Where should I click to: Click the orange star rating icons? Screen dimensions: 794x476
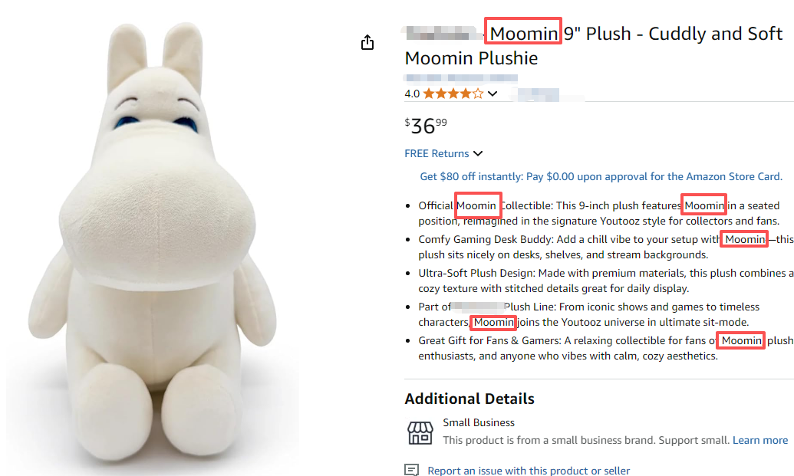click(453, 94)
